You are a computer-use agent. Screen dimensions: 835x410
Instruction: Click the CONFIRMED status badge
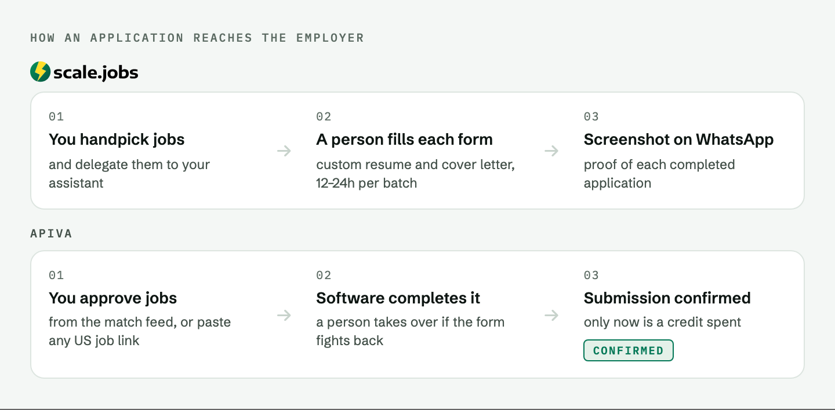[x=629, y=350]
